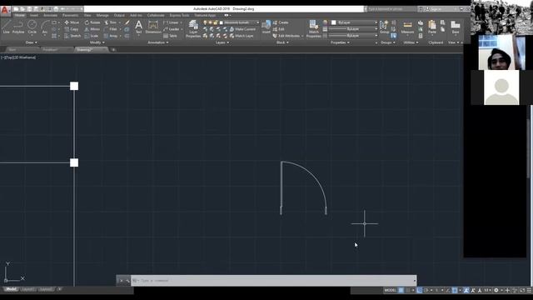Screen dimensions: 533x300
Task: Expand the Properties panel
Action: pos(341,42)
